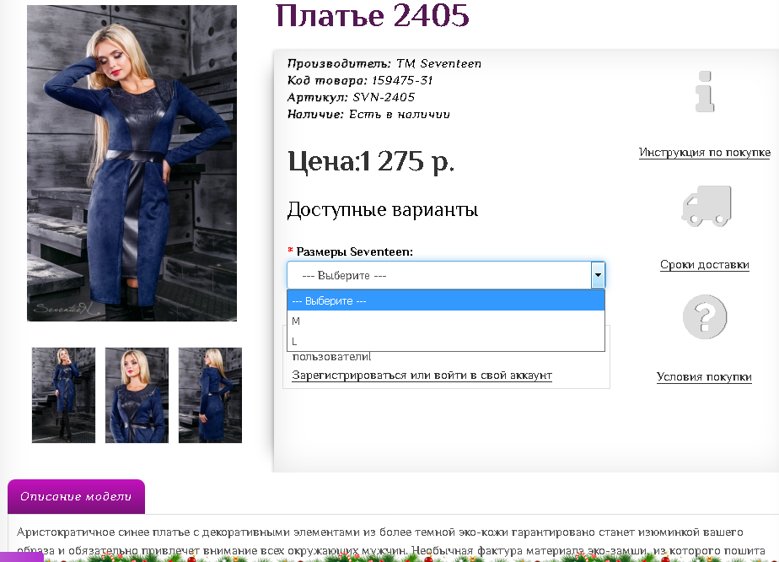Click the question mark icon for purchase terms
The height and width of the screenshot is (562, 779).
(705, 316)
